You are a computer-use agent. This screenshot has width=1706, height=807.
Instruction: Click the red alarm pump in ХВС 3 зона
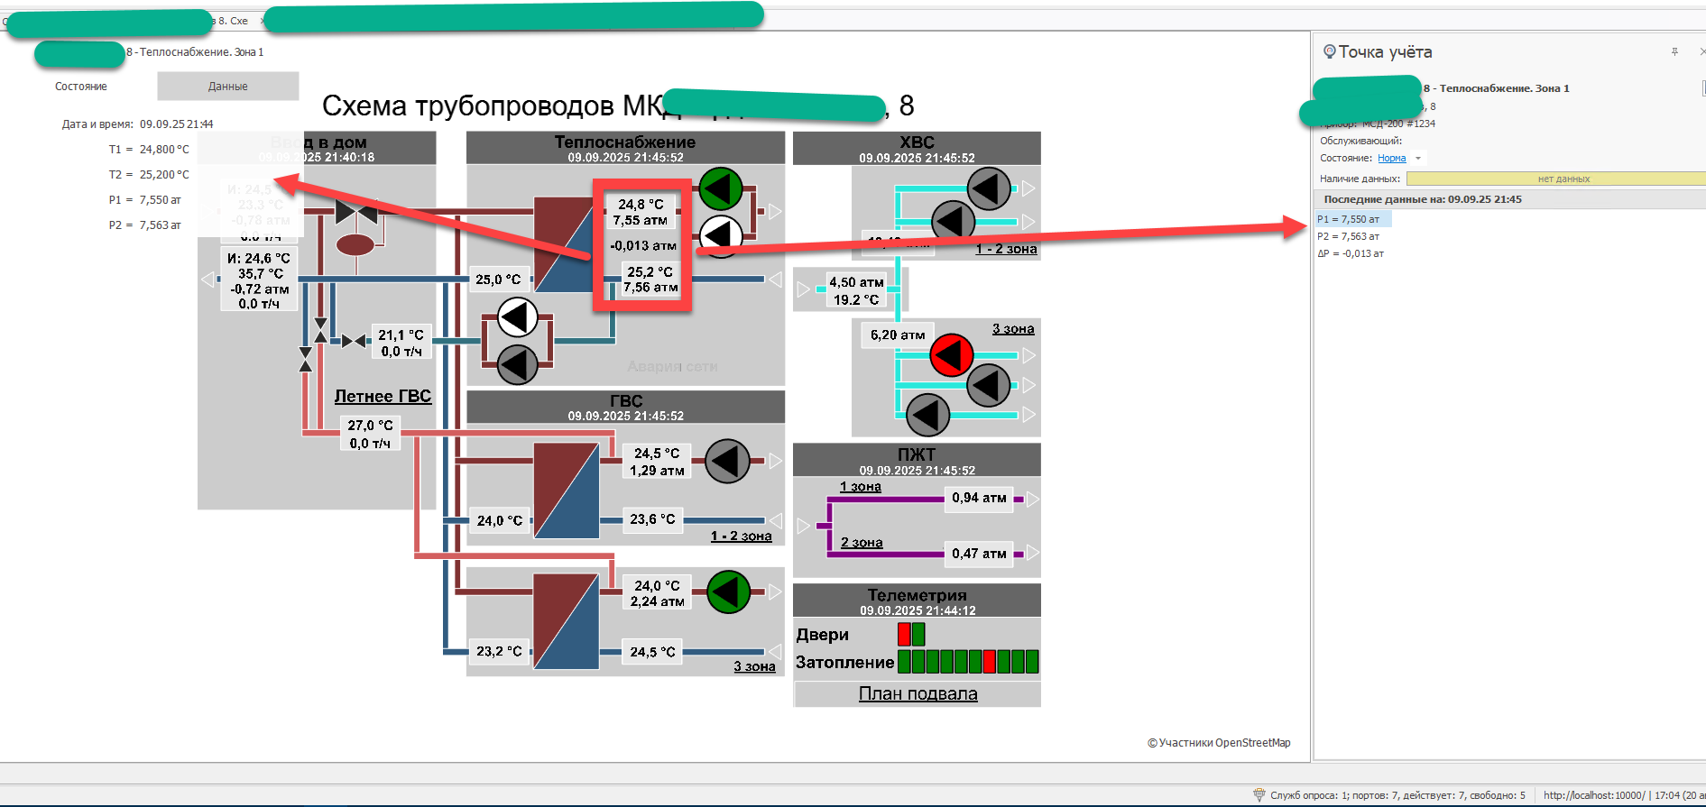[x=951, y=355]
